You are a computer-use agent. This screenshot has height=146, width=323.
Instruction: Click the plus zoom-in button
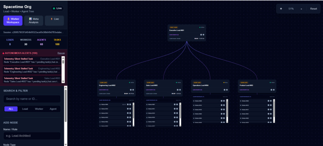click(x=281, y=9)
